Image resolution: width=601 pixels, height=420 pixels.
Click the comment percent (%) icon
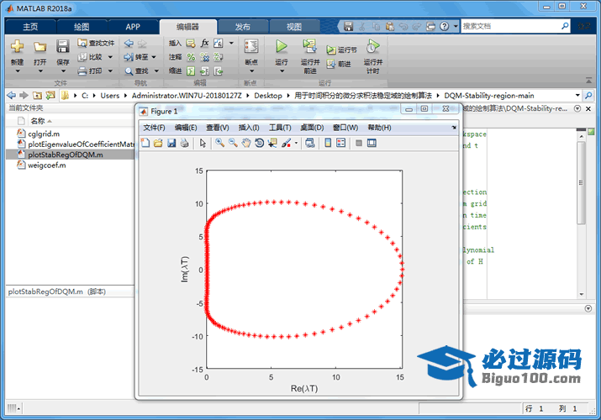click(x=191, y=57)
